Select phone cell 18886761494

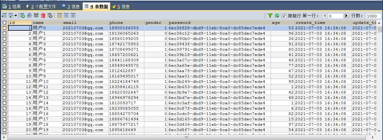pos(126,119)
